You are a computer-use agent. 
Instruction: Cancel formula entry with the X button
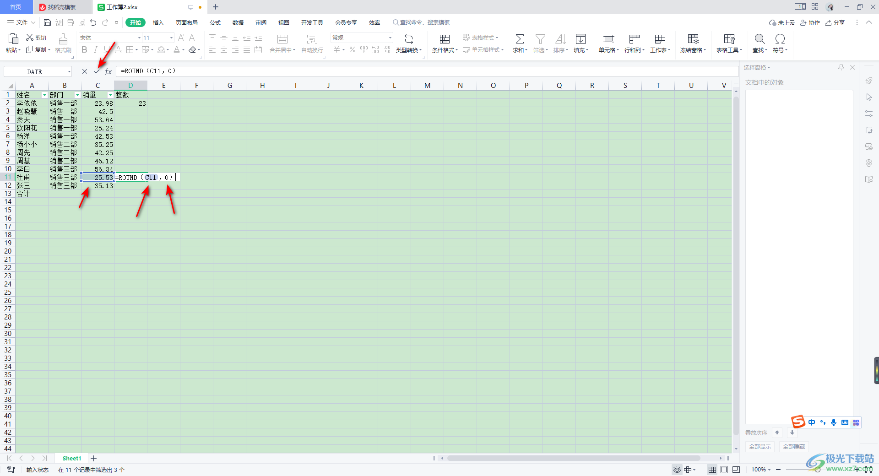[x=85, y=71]
